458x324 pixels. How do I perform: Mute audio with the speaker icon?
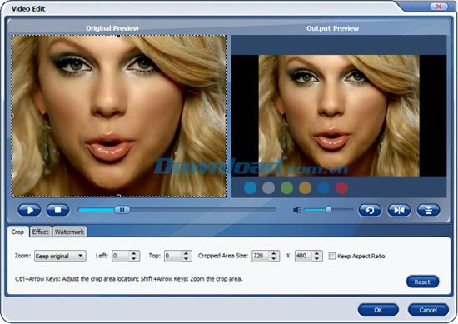click(x=296, y=210)
